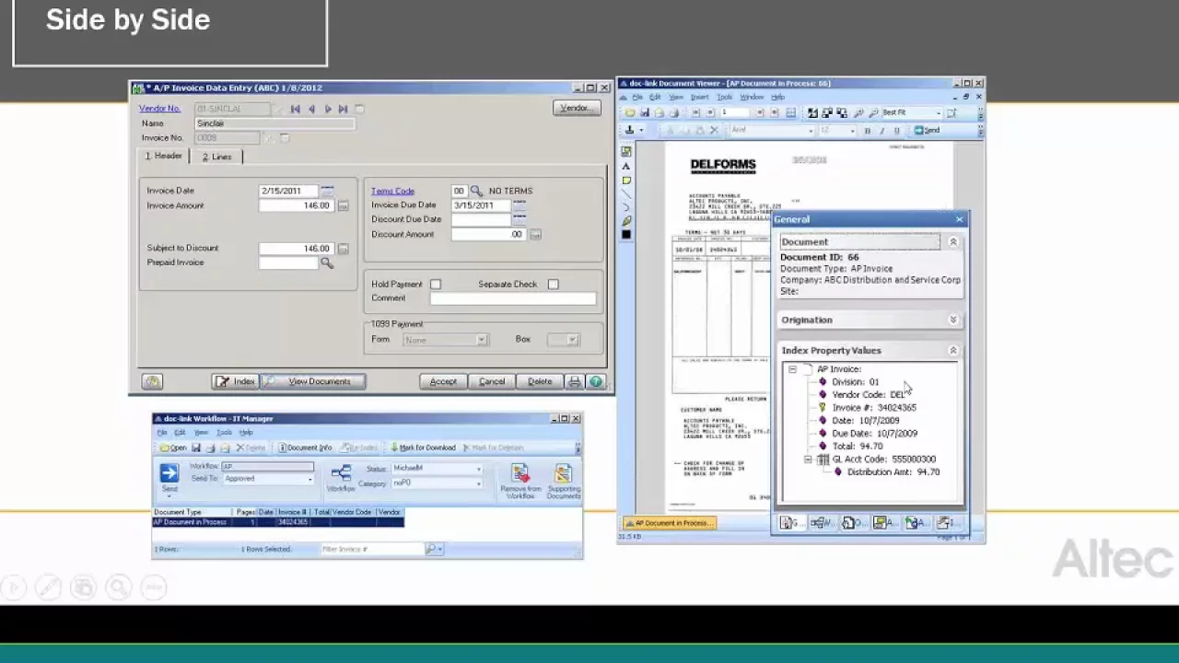This screenshot has width=1179, height=663.
Task: Check the Hold Payment checkbox
Action: pyautogui.click(x=436, y=285)
